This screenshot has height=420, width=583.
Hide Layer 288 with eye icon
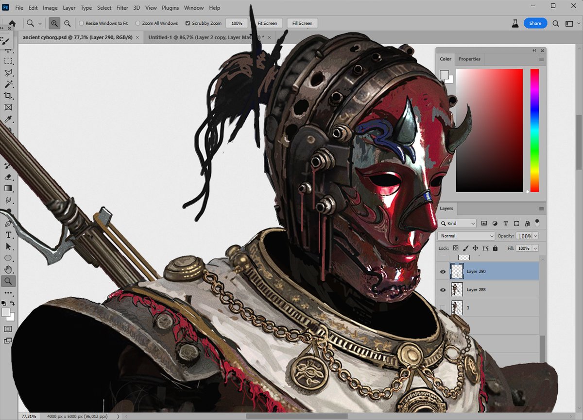(x=443, y=290)
